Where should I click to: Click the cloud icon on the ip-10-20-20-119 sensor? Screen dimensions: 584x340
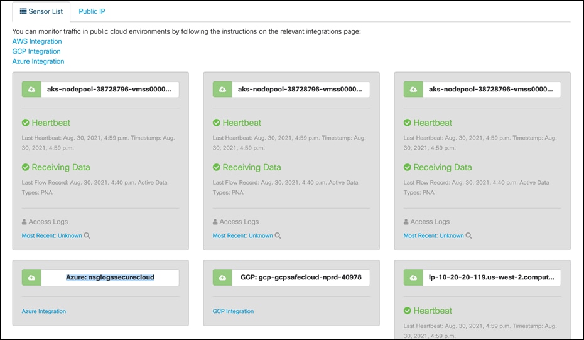(413, 277)
